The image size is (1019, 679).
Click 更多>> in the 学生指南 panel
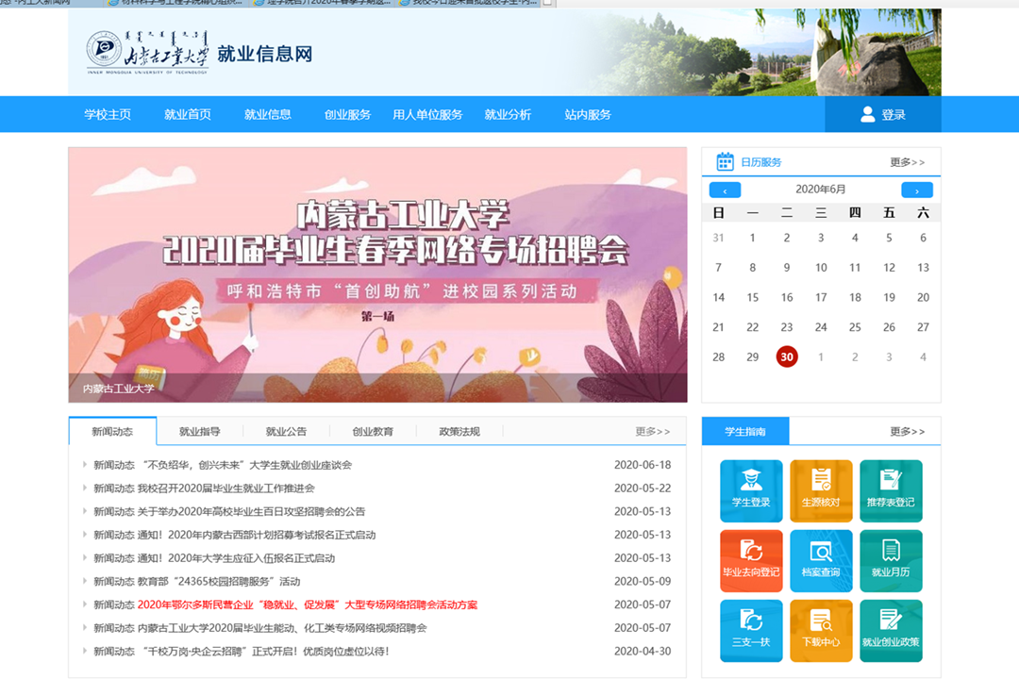[x=908, y=431]
